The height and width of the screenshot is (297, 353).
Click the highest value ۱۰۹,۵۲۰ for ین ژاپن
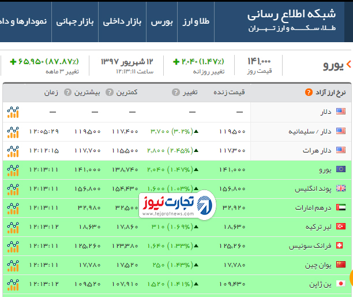pos(88,284)
